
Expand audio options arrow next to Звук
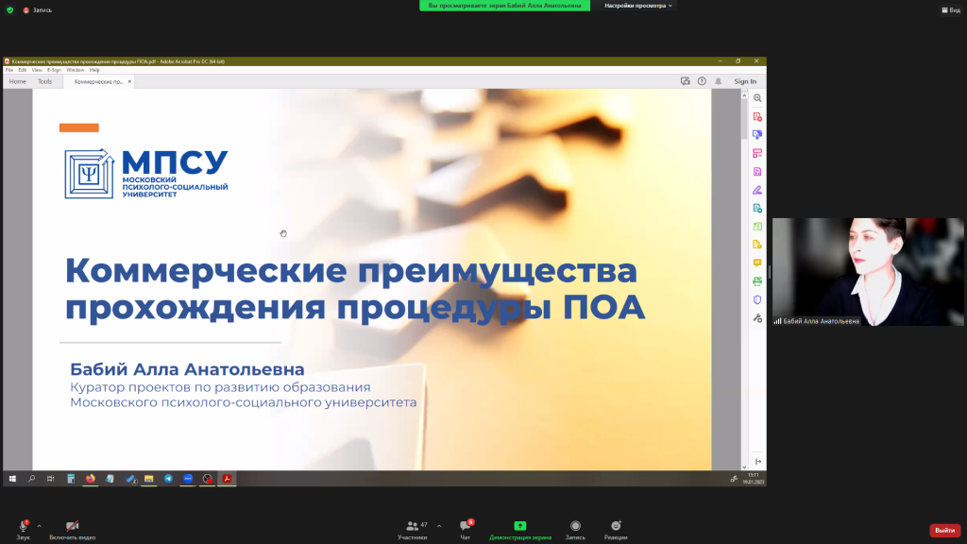click(39, 526)
